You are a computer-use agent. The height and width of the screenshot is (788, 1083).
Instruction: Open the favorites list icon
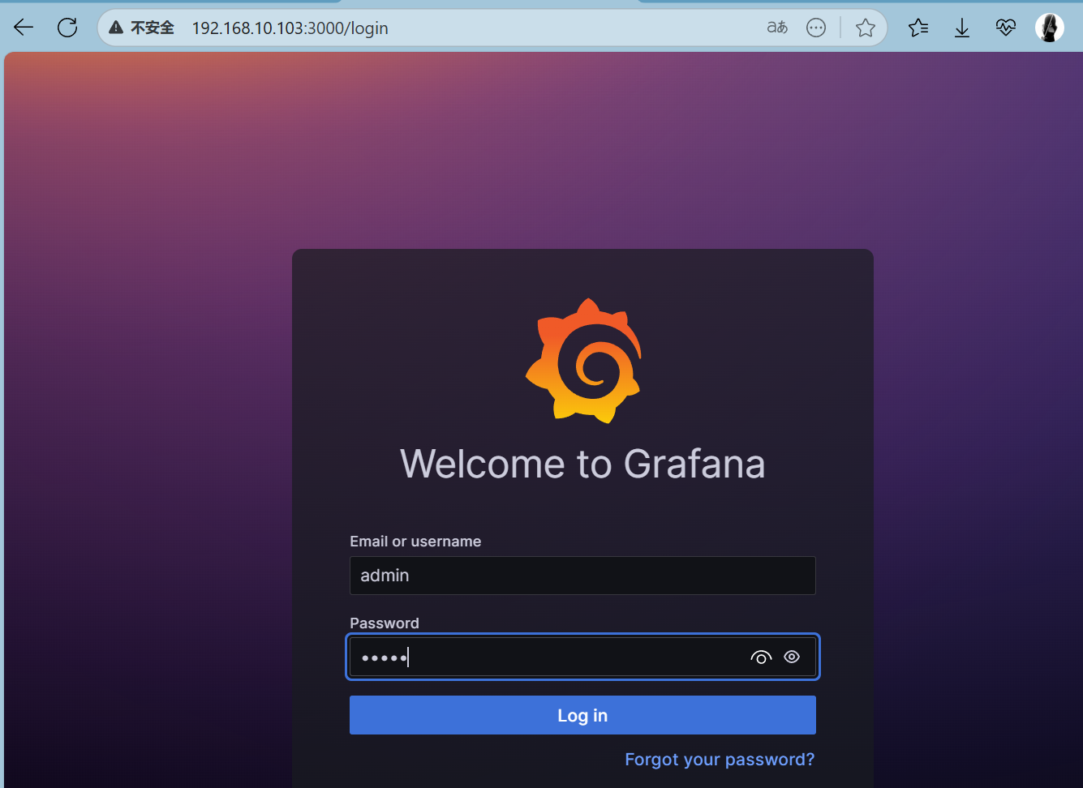click(918, 28)
